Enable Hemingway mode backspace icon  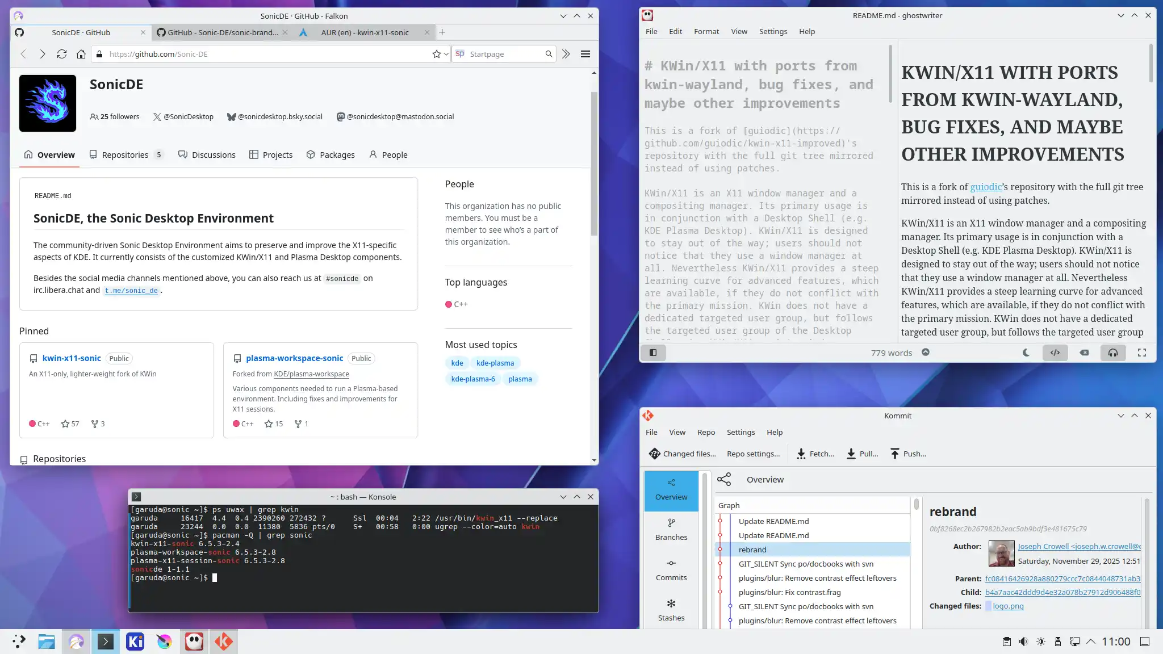click(x=1084, y=353)
